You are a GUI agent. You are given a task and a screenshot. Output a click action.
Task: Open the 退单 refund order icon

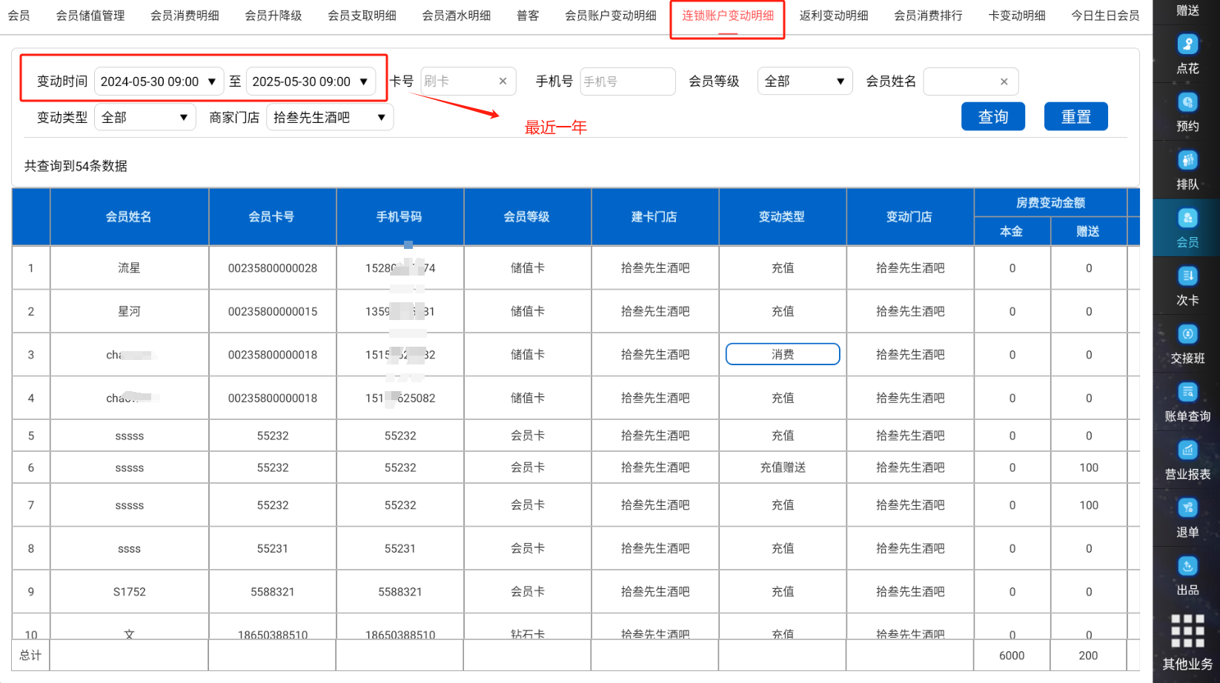tap(1187, 518)
